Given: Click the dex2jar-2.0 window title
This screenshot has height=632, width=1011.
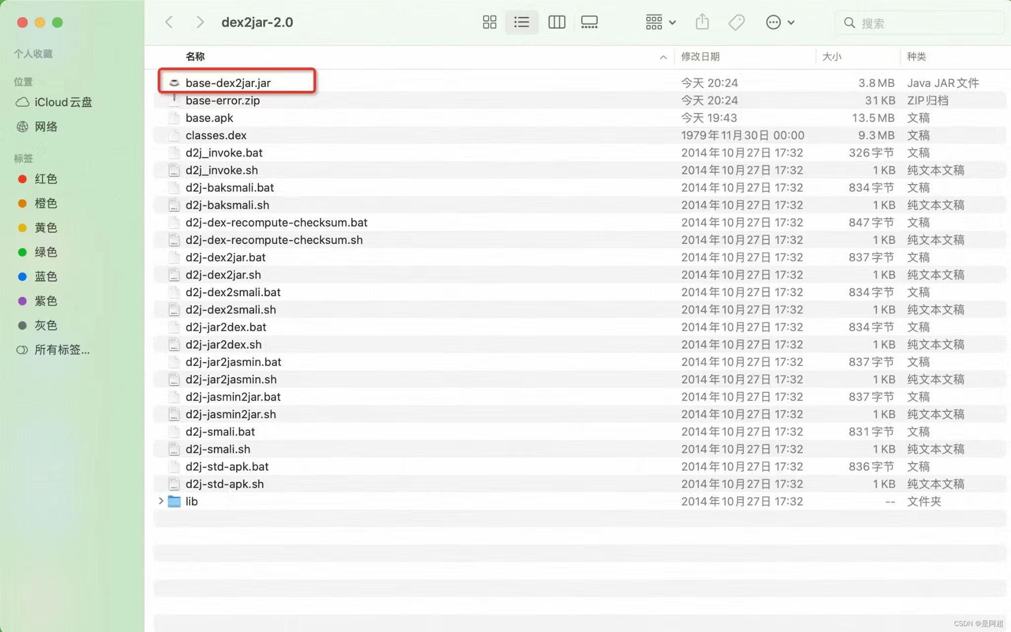Looking at the screenshot, I should coord(257,22).
